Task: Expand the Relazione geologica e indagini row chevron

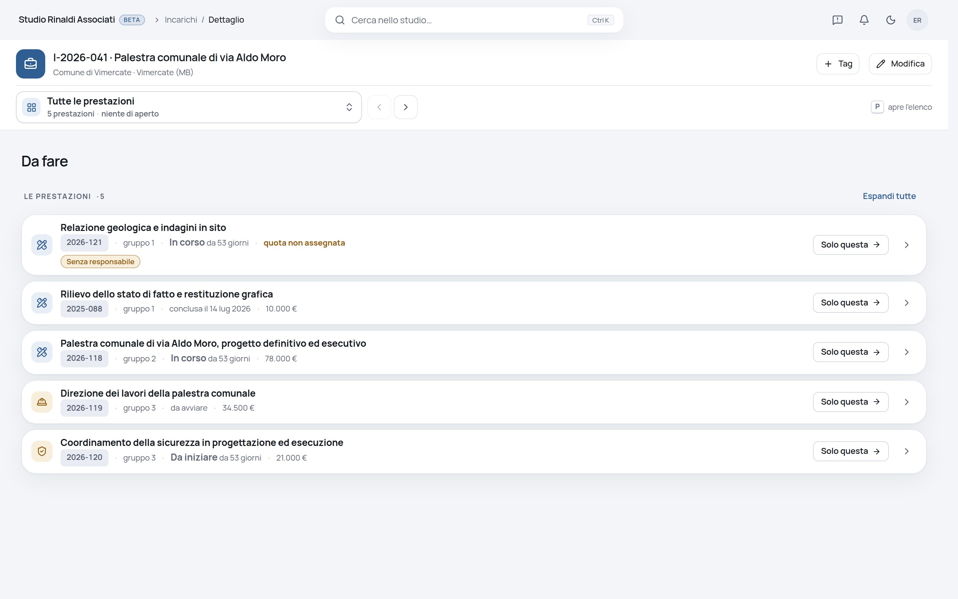Action: [906, 245]
